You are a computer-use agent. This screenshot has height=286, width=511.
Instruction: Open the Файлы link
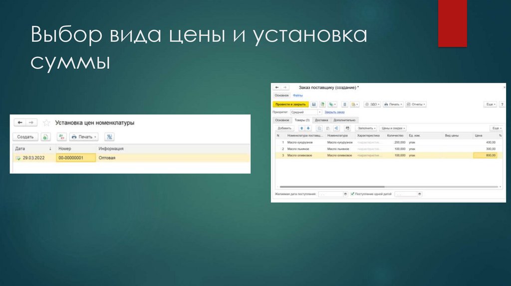pyautogui.click(x=297, y=96)
